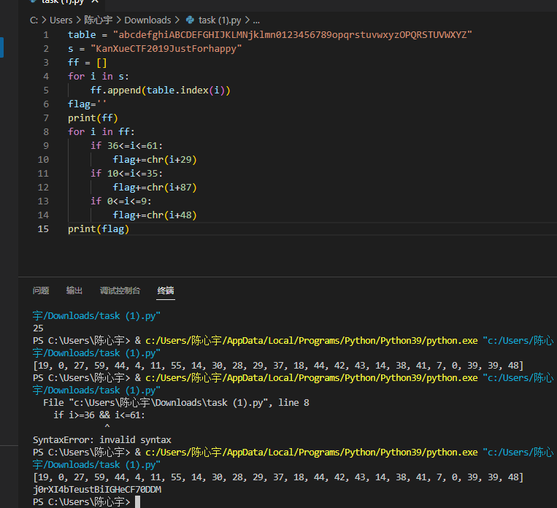The image size is (557, 508).
Task: Open the 问题 (Problems) panel tab
Action: tap(41, 290)
